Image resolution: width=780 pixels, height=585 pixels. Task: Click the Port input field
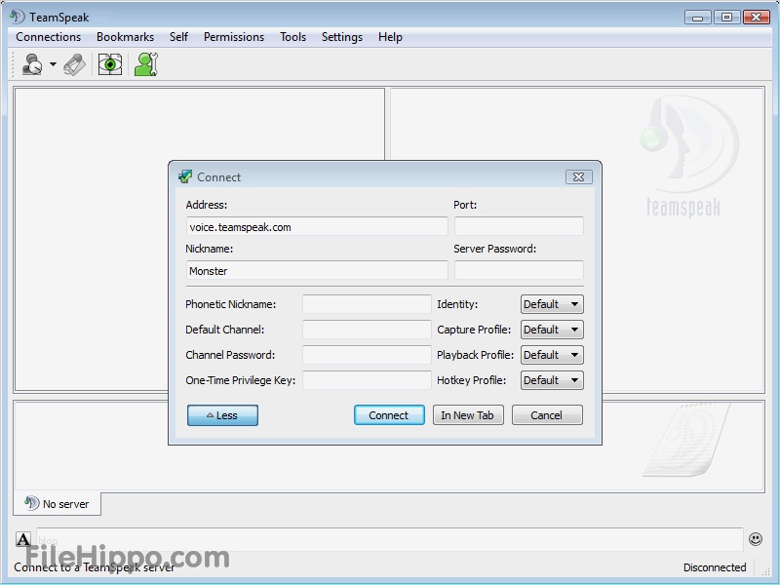point(519,226)
